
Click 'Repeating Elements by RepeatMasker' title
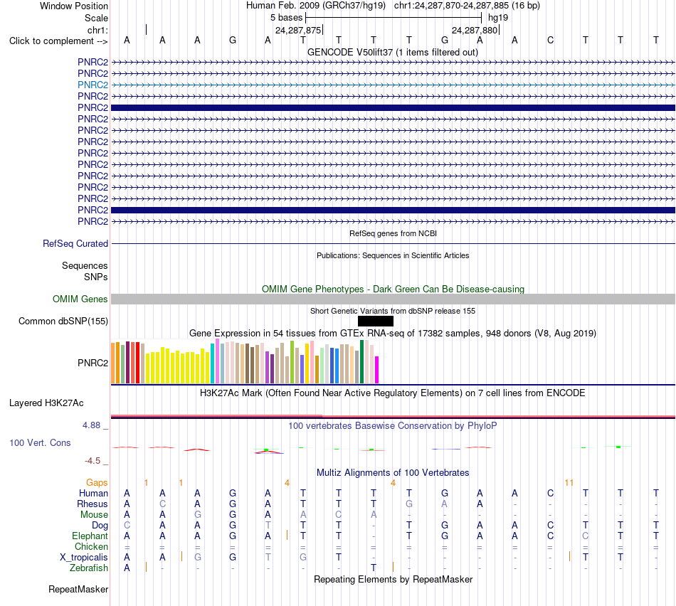394,579
